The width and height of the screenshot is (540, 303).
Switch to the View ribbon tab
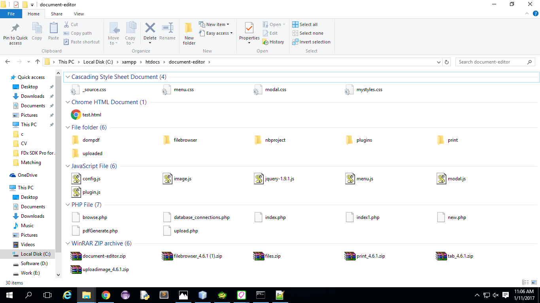(79, 14)
